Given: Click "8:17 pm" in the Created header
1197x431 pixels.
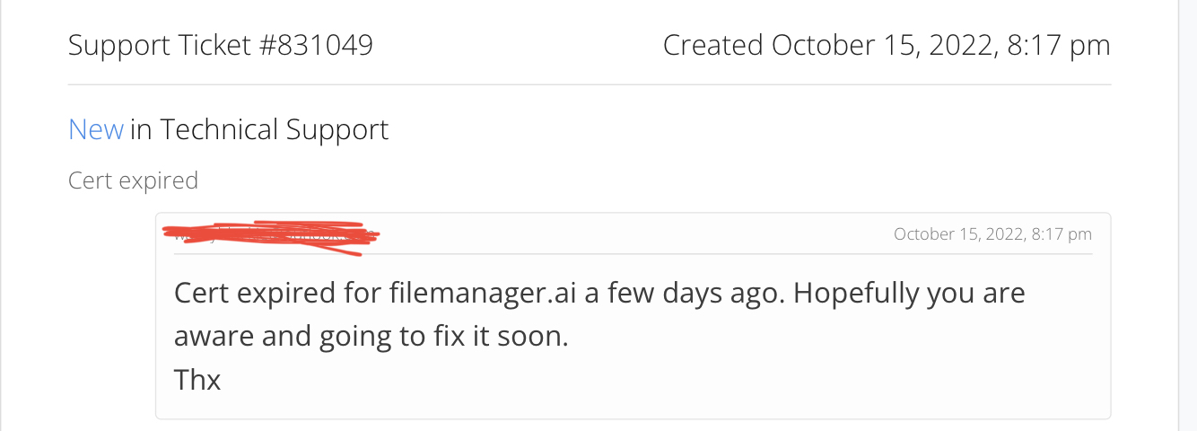Looking at the screenshot, I should 1059,45.
